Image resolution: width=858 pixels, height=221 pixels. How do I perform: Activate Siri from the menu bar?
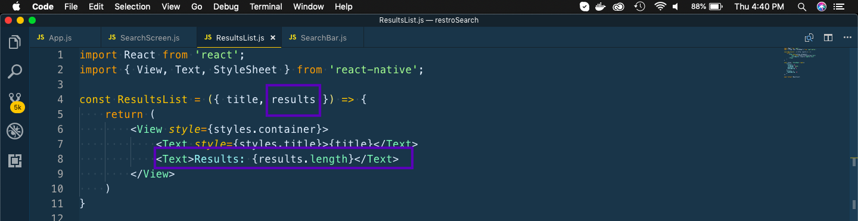(x=822, y=7)
